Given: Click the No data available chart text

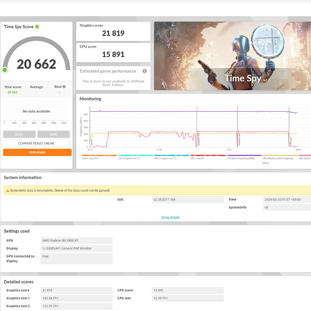Looking at the screenshot, I should tap(36, 111).
